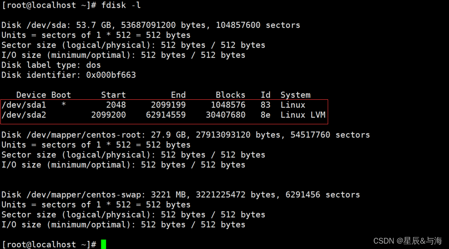Click '54517760 sectors' value
This screenshot has width=449, height=249.
(x=330, y=135)
